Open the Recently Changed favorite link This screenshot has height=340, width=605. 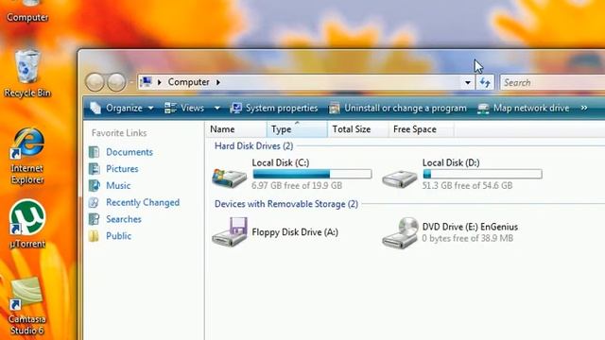coord(143,202)
